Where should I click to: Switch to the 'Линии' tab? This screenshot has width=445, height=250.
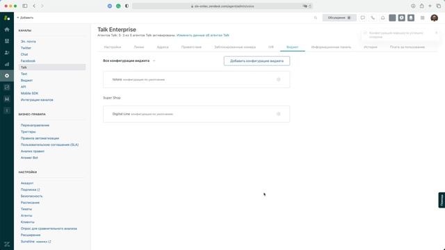(139, 47)
